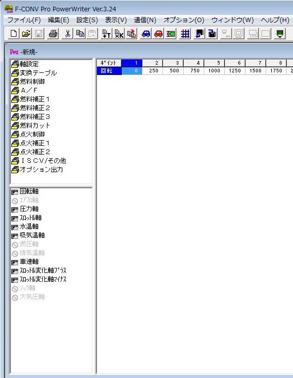Click the grayed cascade windows toolbar icon
Image resolution: width=293 pixels, height=378 pixels.
point(226,34)
